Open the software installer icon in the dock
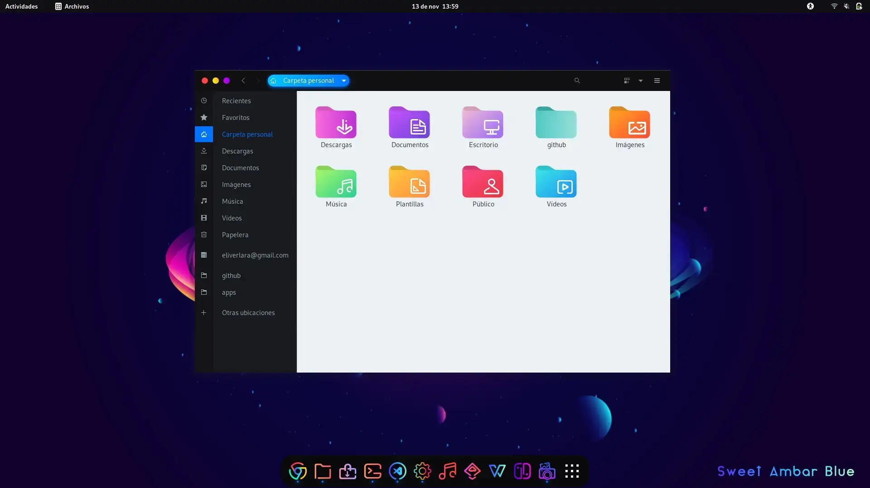The image size is (870, 488). point(348,471)
